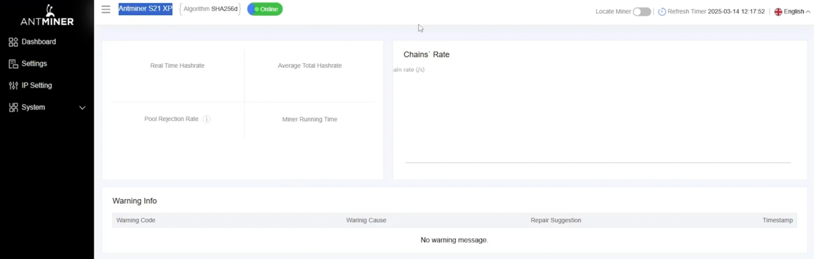Click the Pool Rejection Rate label
The image size is (814, 259).
tap(171, 119)
